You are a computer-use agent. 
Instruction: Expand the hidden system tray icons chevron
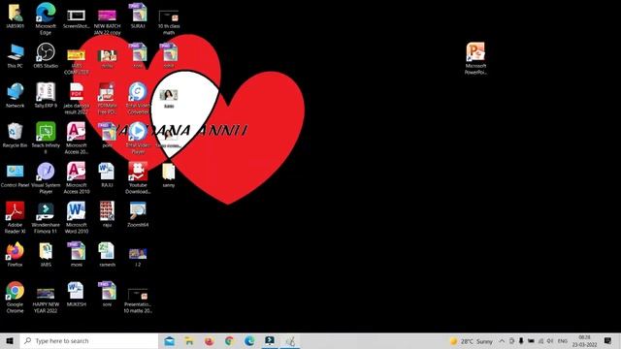click(x=502, y=340)
